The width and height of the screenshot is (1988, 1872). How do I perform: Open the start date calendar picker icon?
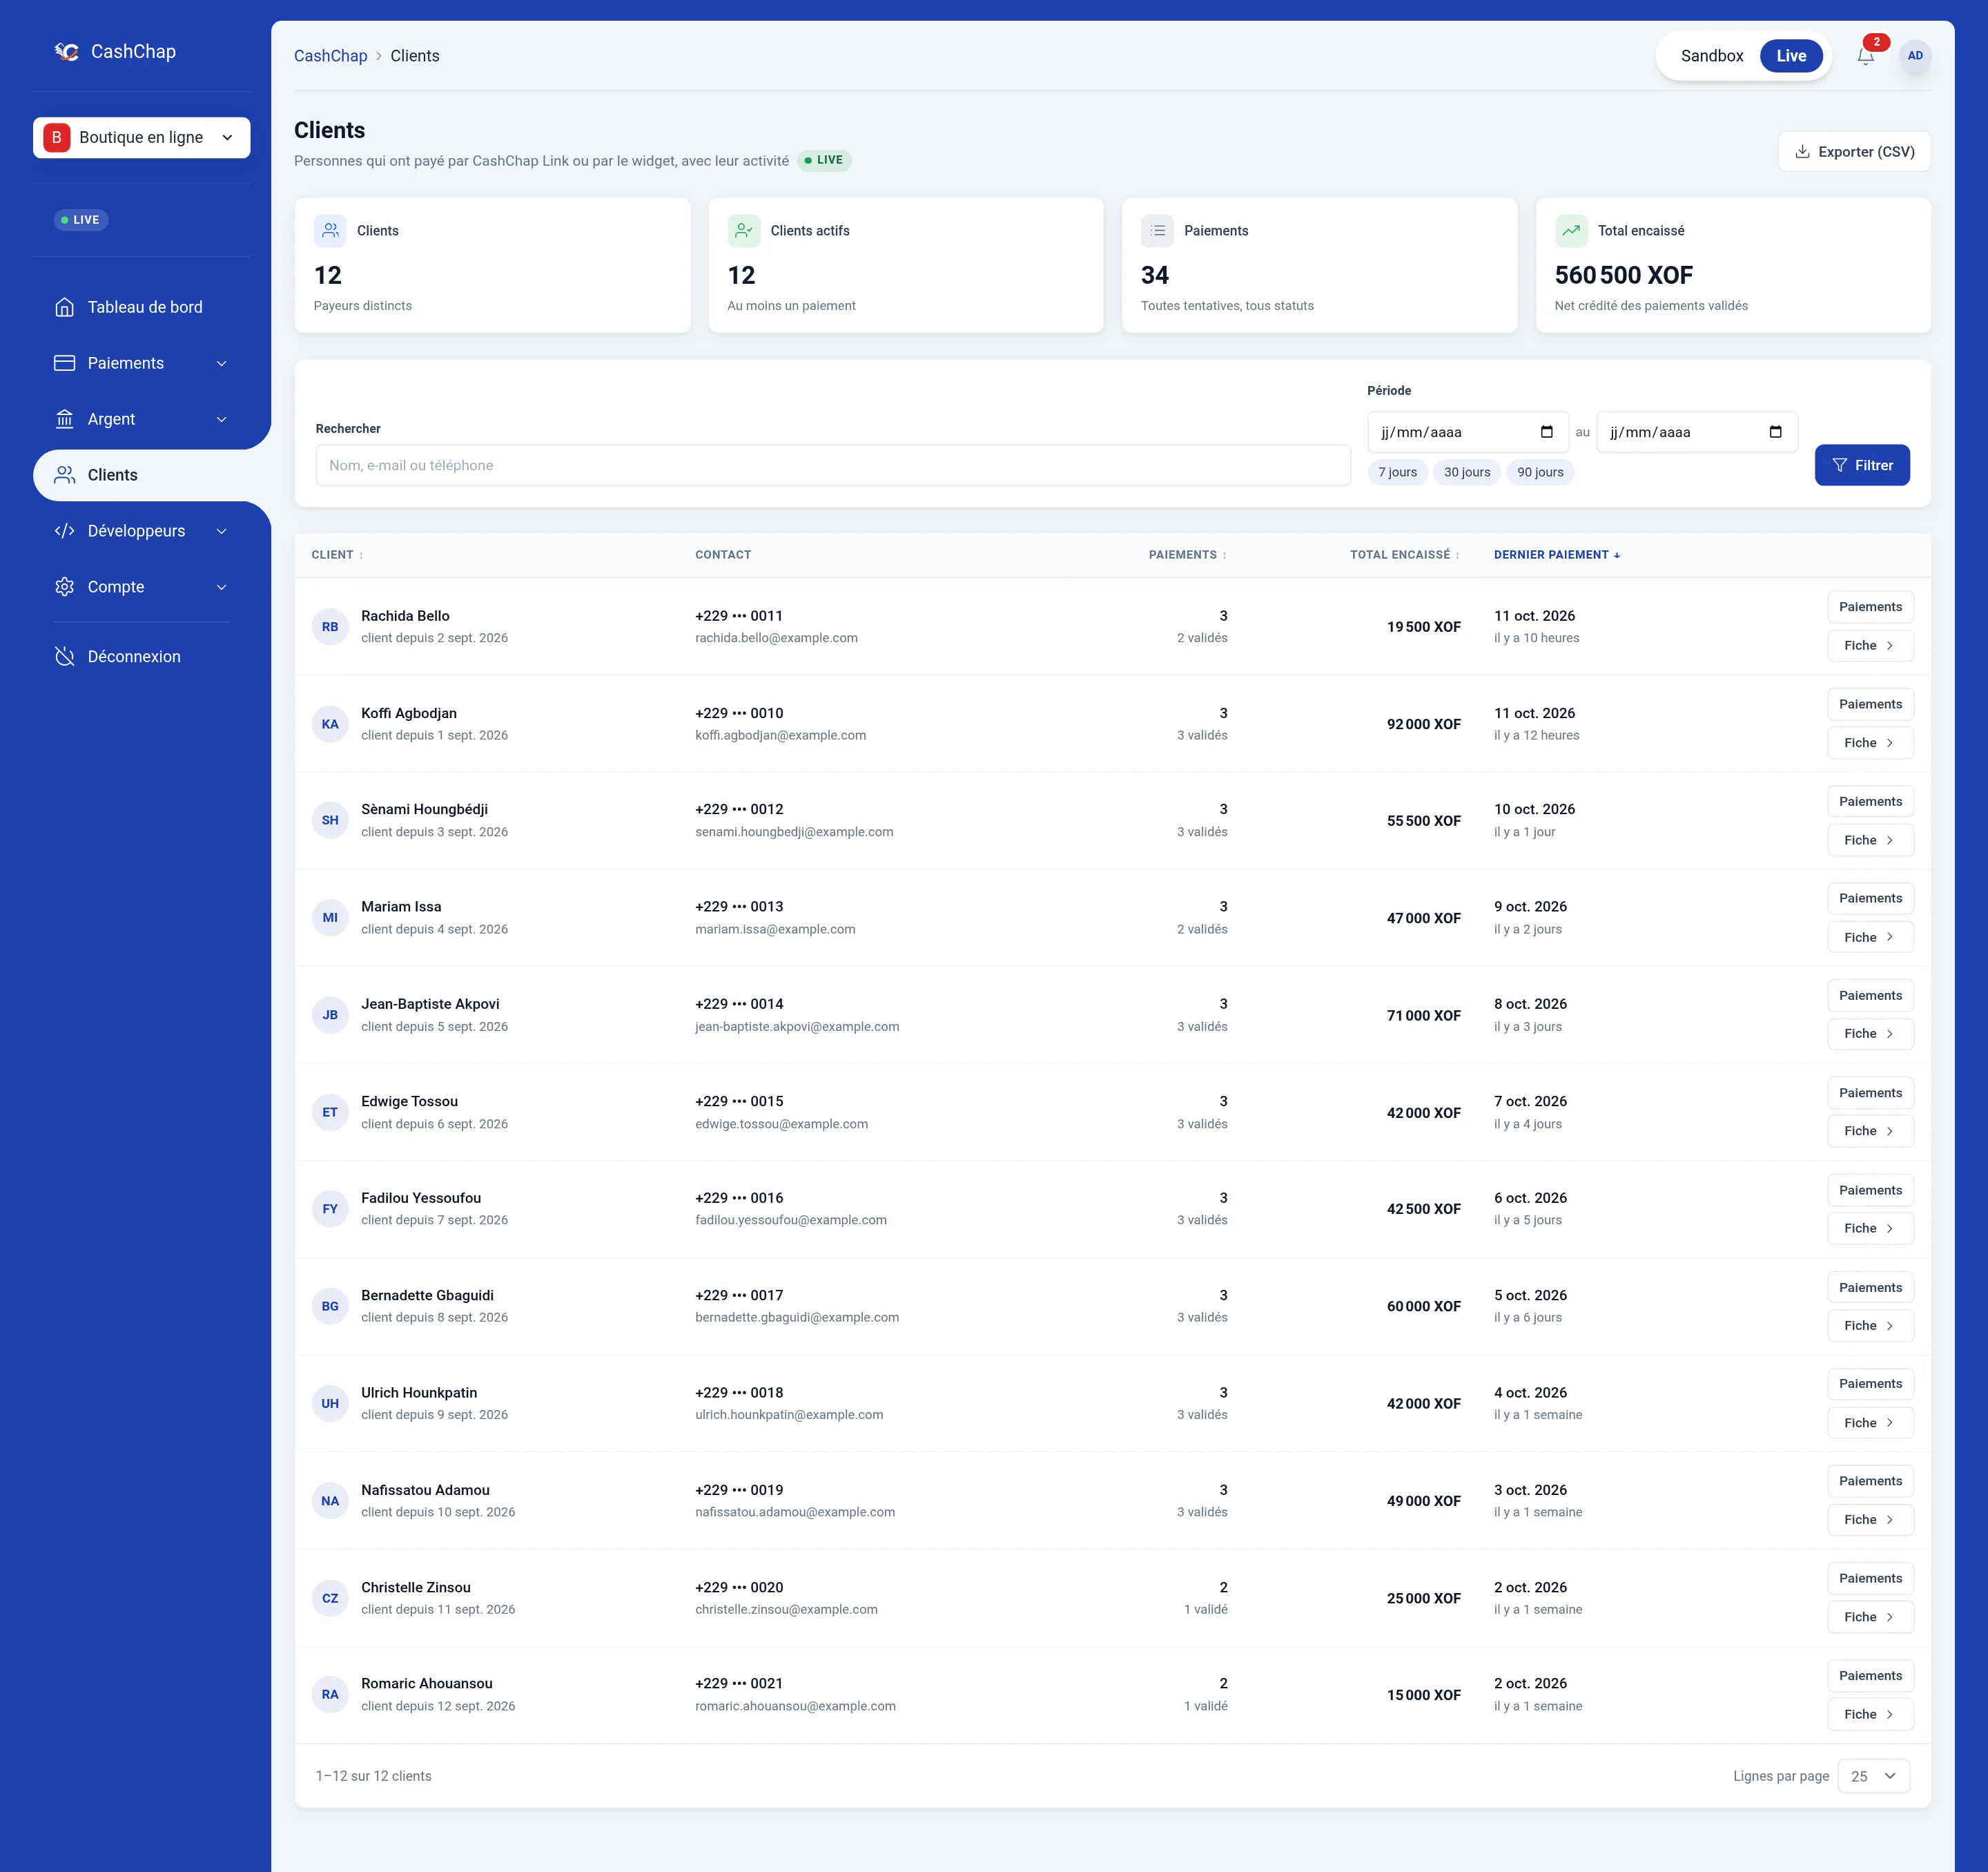(x=1547, y=432)
